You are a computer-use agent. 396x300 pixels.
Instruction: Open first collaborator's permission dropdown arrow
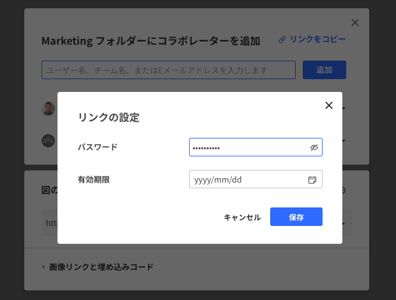tap(345, 108)
